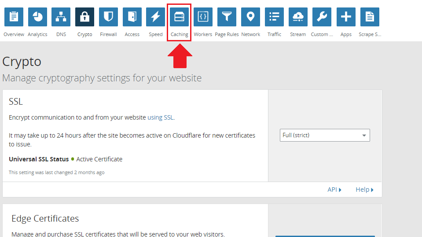
Task: Select the Crypto padlock icon
Action: tap(85, 17)
